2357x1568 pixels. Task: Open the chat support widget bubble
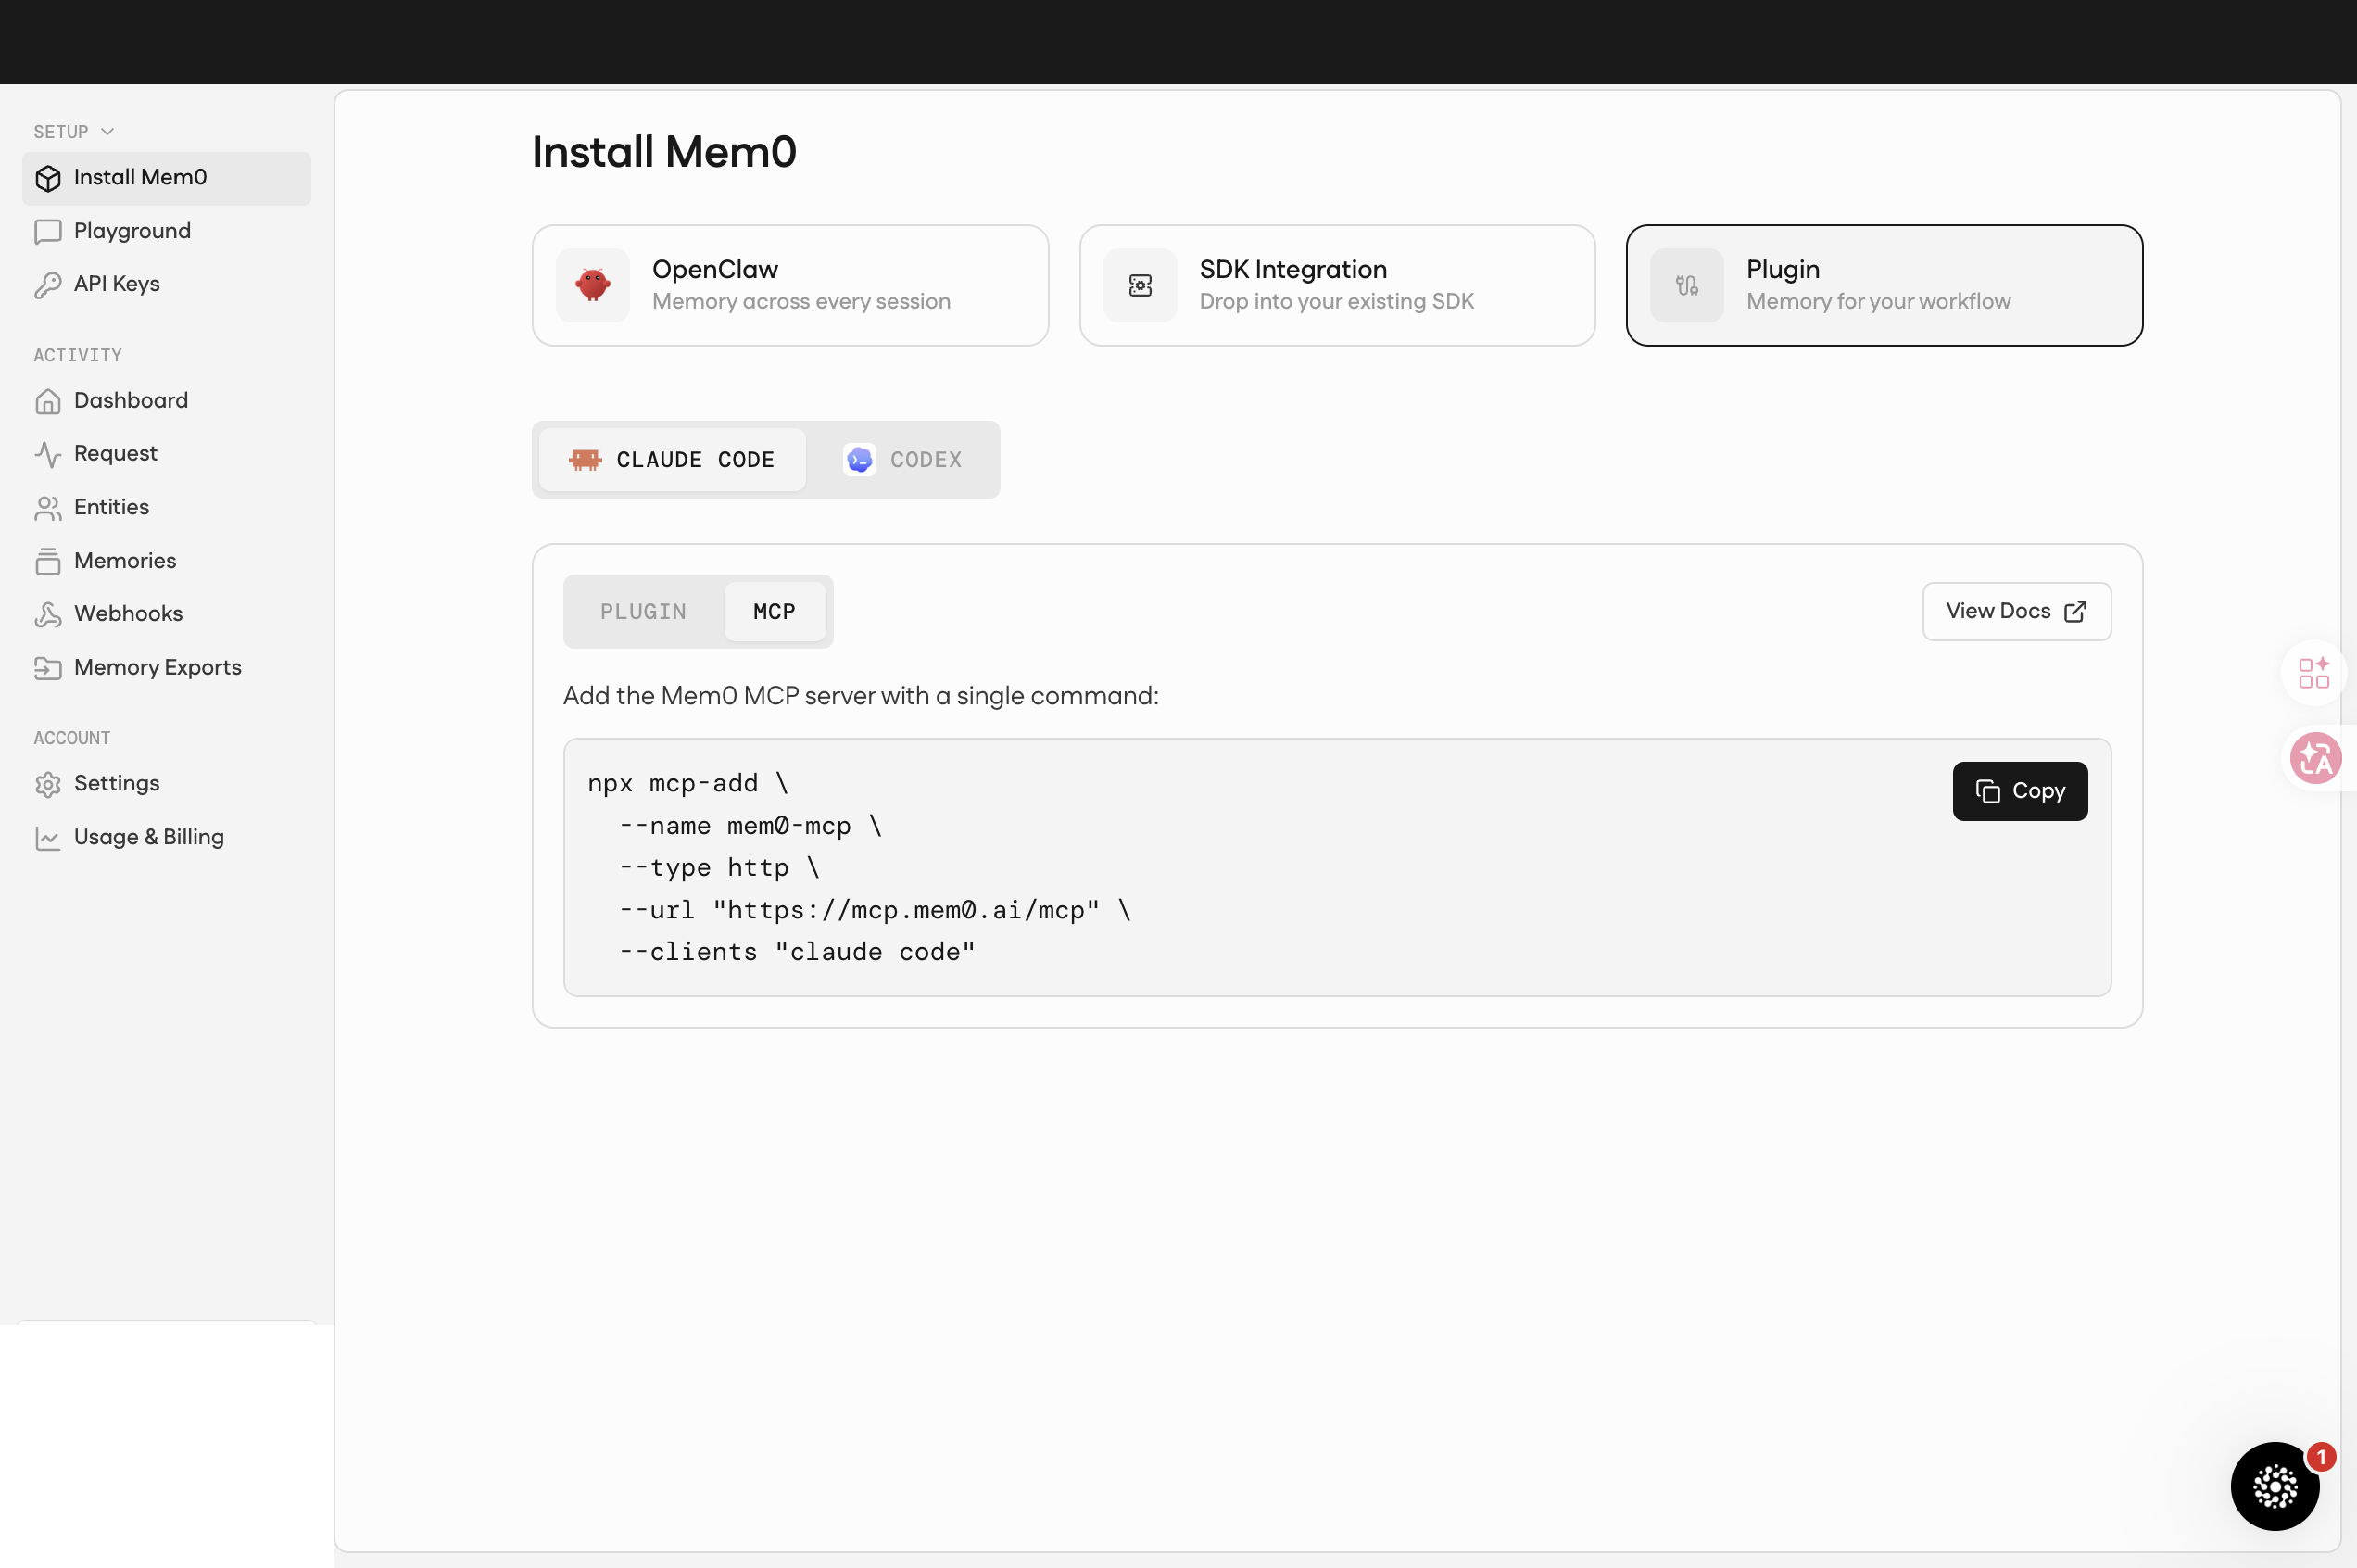pyautogui.click(x=2275, y=1486)
